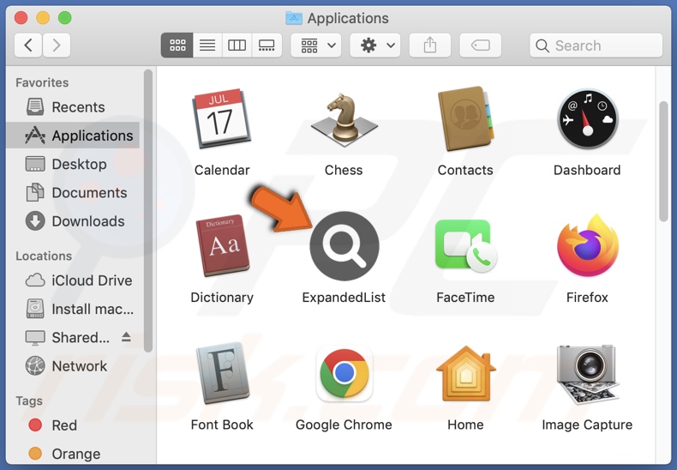The image size is (677, 470).
Task: Open Downloads in the sidebar
Action: [x=73, y=221]
